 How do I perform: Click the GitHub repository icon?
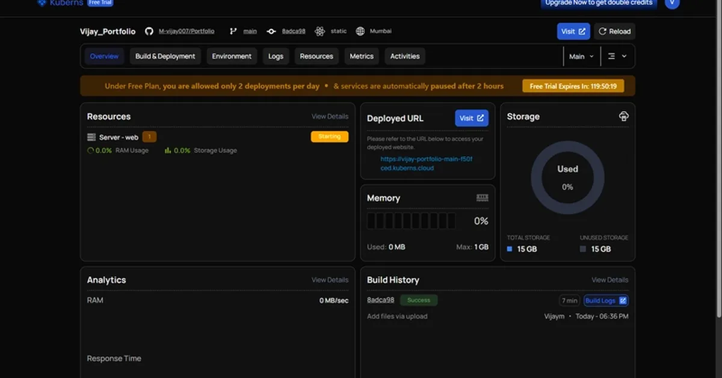click(x=148, y=31)
